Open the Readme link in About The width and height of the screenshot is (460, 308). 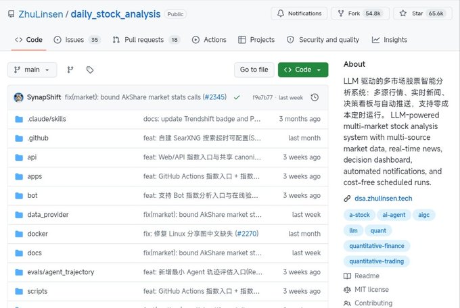tap(367, 276)
